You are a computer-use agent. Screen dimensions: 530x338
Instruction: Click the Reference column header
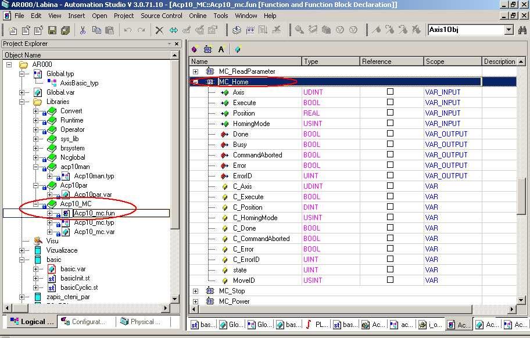(x=392, y=62)
